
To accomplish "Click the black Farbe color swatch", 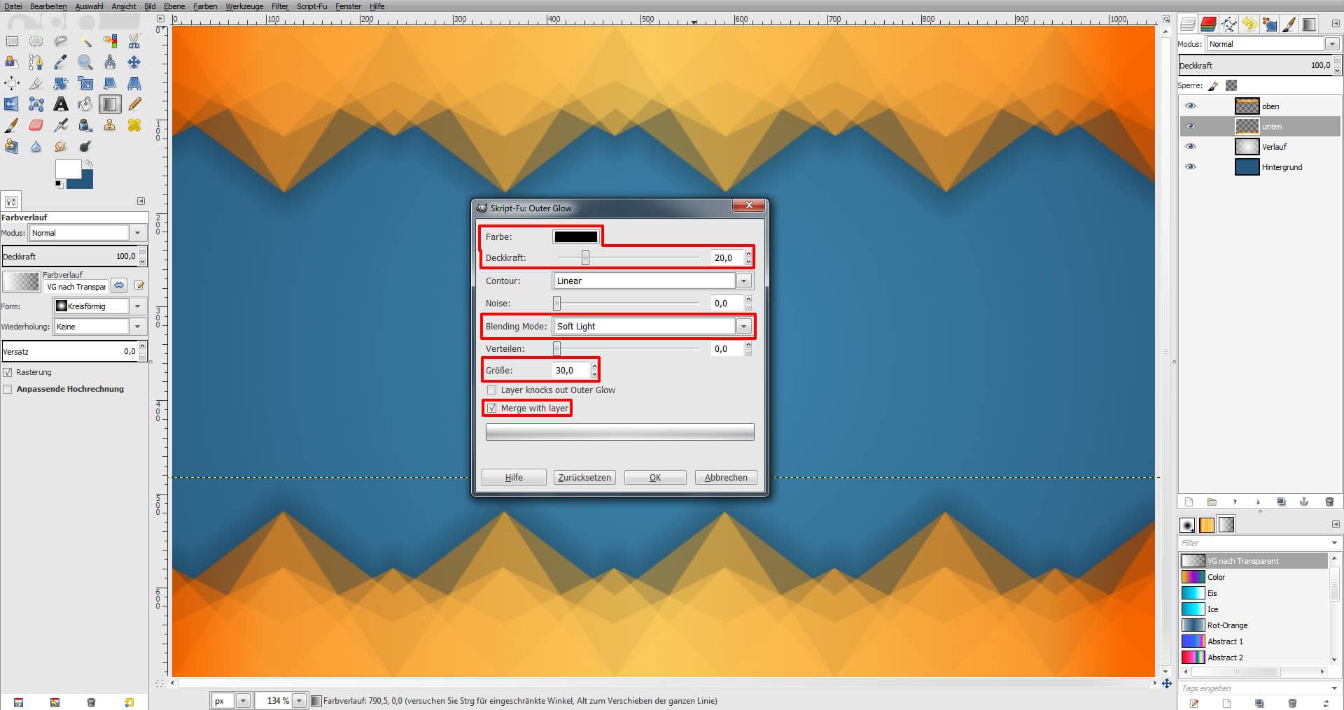I will pyautogui.click(x=575, y=236).
